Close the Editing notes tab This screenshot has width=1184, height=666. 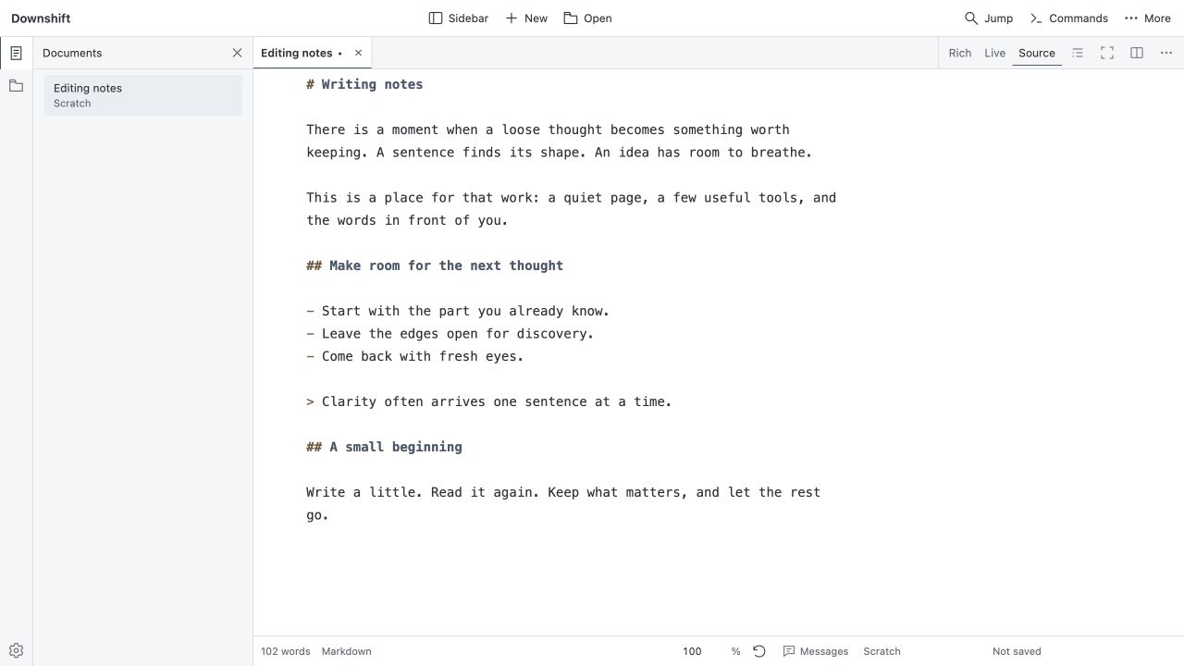point(358,53)
